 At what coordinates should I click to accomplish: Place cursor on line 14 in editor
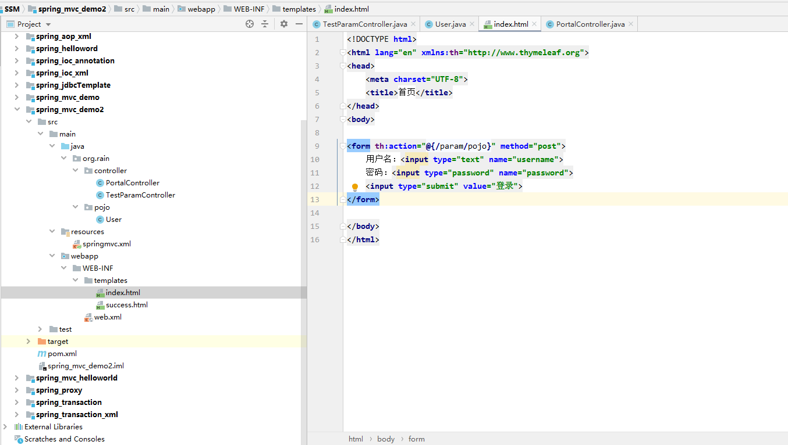click(x=565, y=213)
